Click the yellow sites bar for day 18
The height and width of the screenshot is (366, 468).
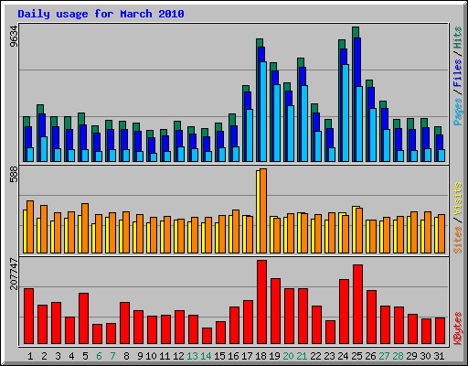click(258, 211)
